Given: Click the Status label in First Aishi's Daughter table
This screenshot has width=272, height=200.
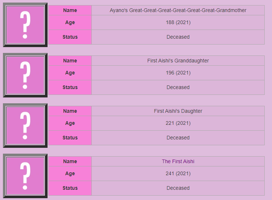Looking at the screenshot, I should 70,138.
